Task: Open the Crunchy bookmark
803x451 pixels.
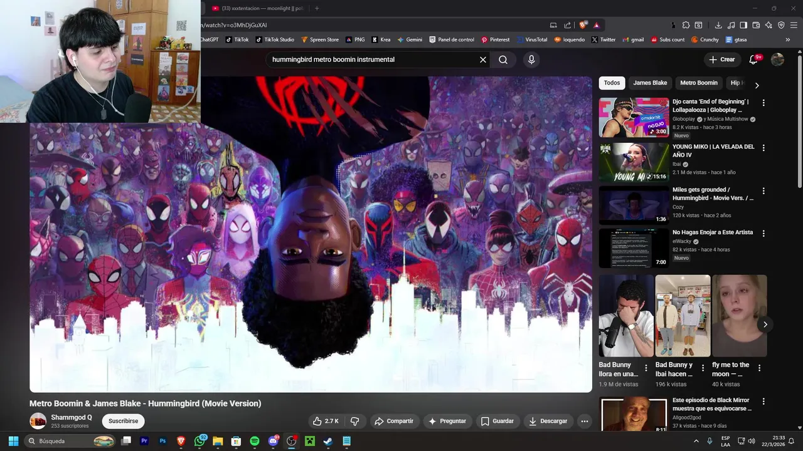Action: [705, 39]
